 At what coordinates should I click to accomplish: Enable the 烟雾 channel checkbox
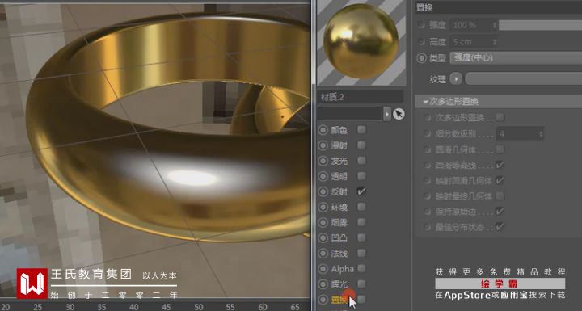[x=361, y=222]
